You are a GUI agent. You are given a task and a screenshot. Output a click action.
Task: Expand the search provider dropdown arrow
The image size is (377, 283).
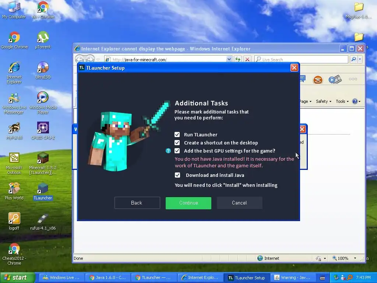[360, 59]
